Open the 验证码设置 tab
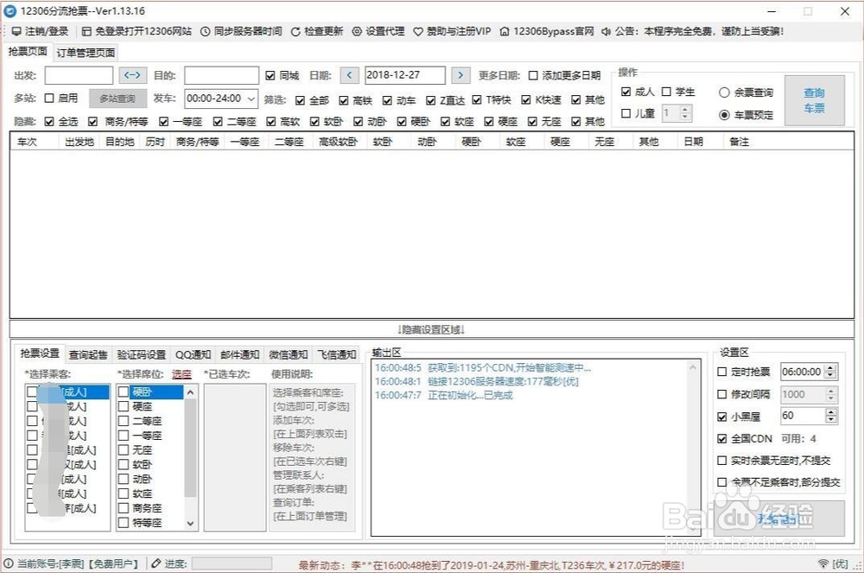The image size is (864, 573). coord(142,355)
